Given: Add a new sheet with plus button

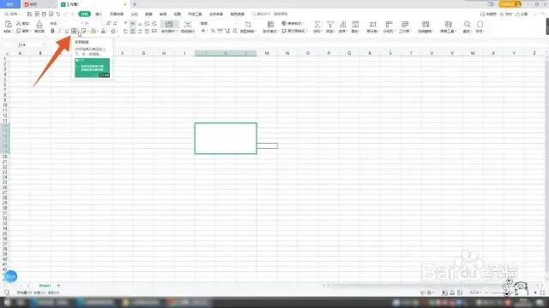Looking at the screenshot, I should [58, 286].
